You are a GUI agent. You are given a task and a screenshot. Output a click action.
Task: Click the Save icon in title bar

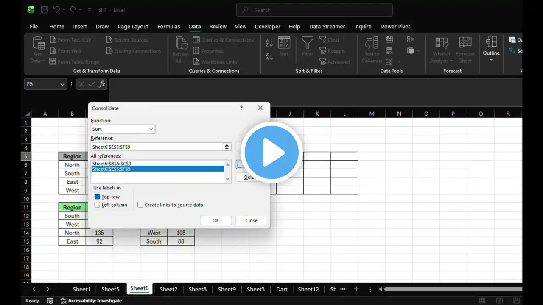pyautogui.click(x=44, y=10)
